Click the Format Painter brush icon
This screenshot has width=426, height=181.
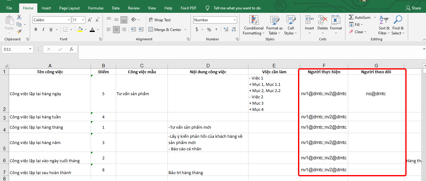(19, 31)
